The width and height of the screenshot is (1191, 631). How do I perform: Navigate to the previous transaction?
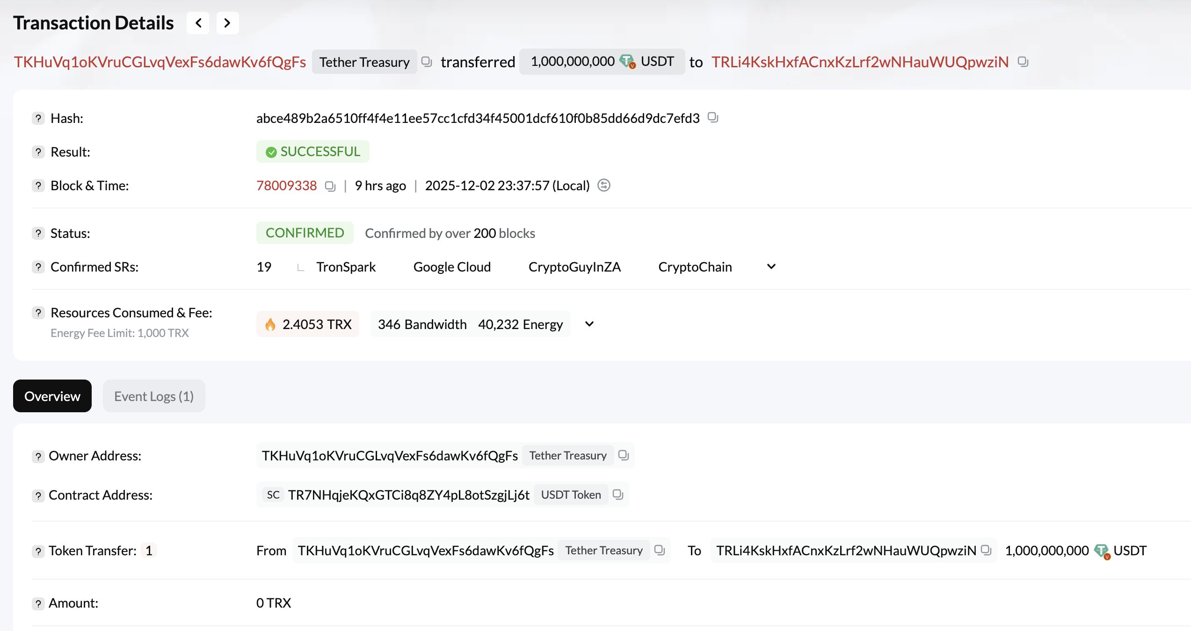click(197, 22)
